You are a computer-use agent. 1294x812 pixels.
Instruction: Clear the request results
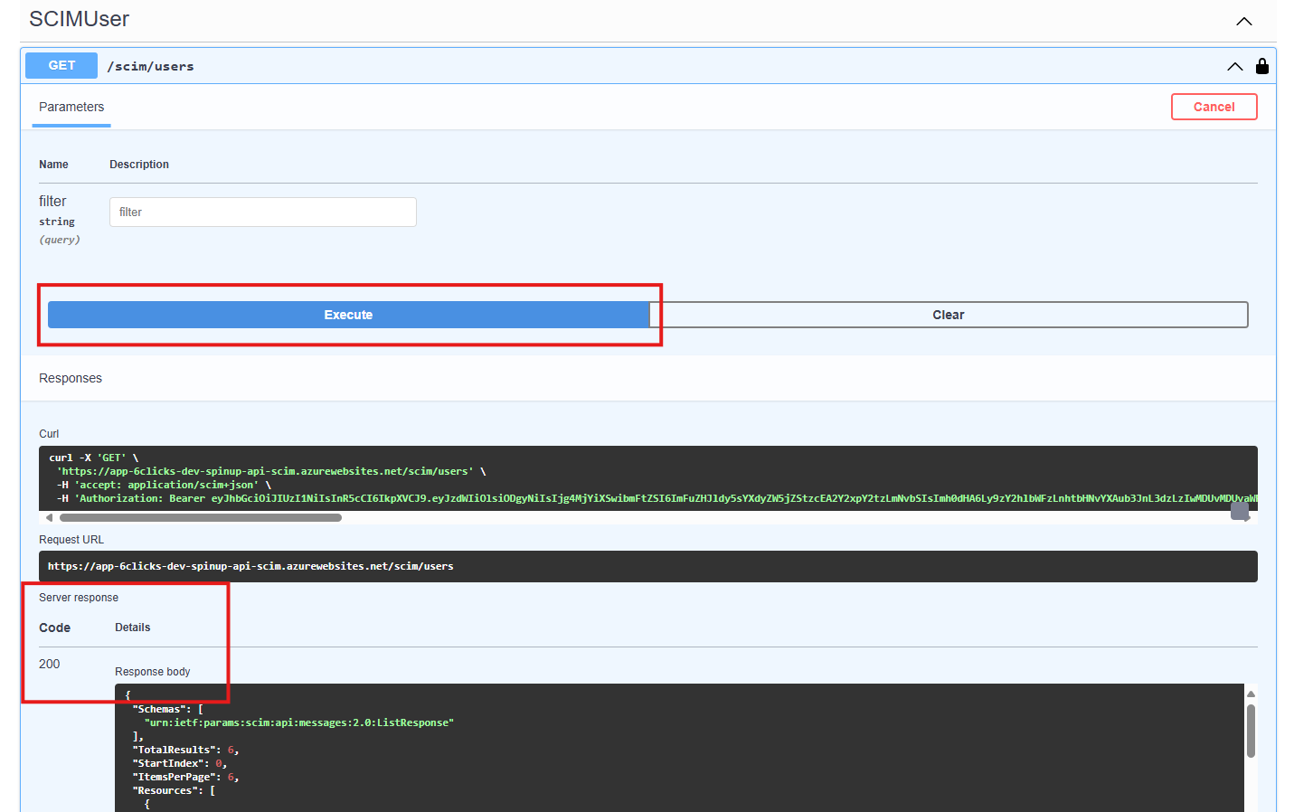pyautogui.click(x=948, y=314)
